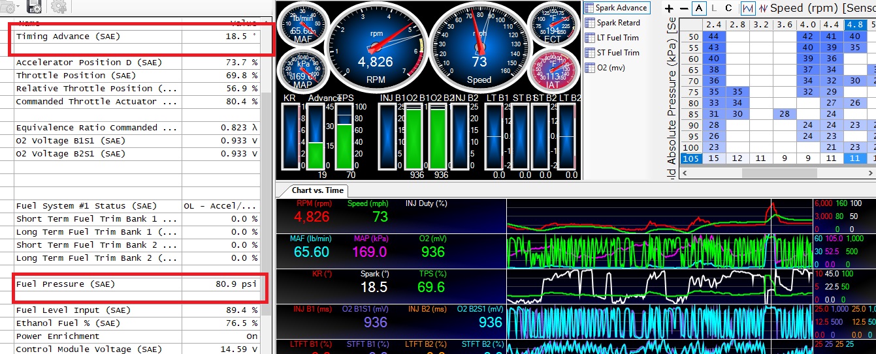Click the minus icon above the histogram

[683, 8]
